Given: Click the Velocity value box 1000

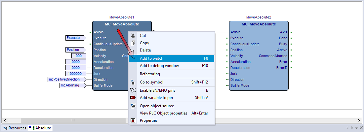Looking at the screenshot, I should [78, 56].
